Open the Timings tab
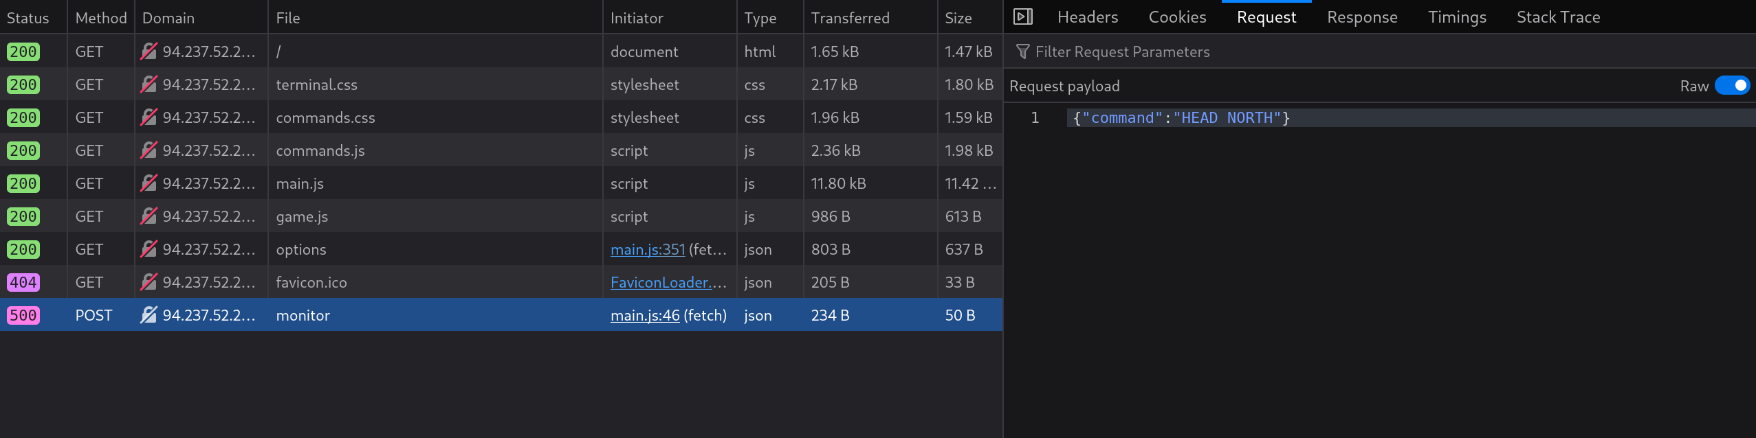Screen dimensions: 1756x438 [x=1457, y=17]
